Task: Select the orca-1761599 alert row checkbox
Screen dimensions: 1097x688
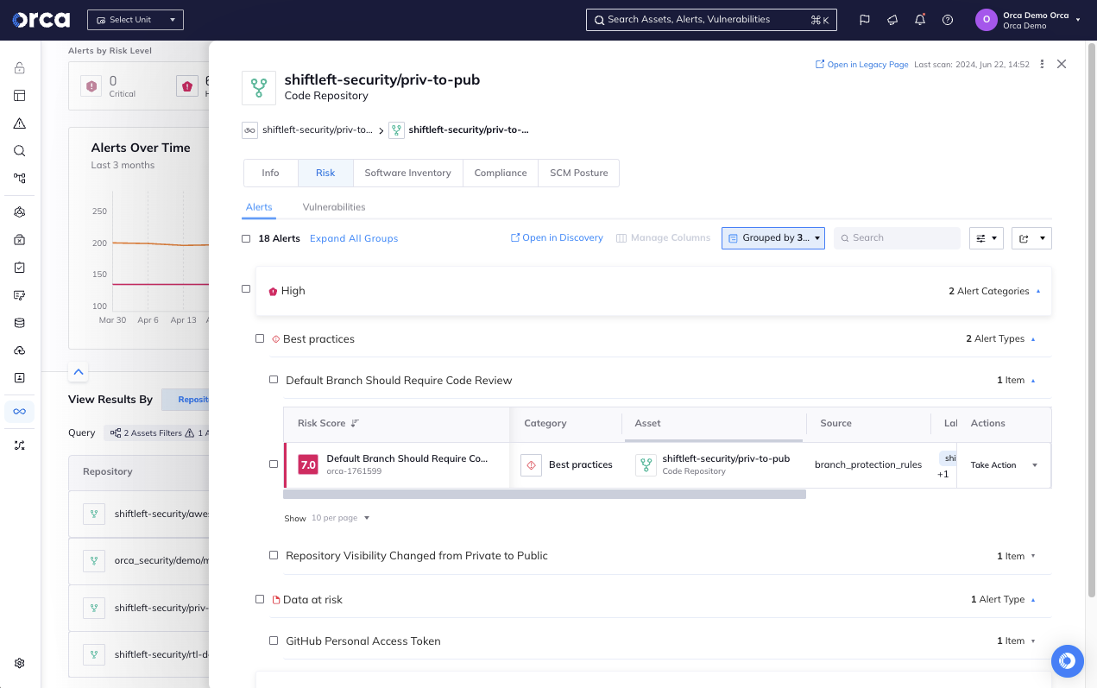Action: [274, 464]
